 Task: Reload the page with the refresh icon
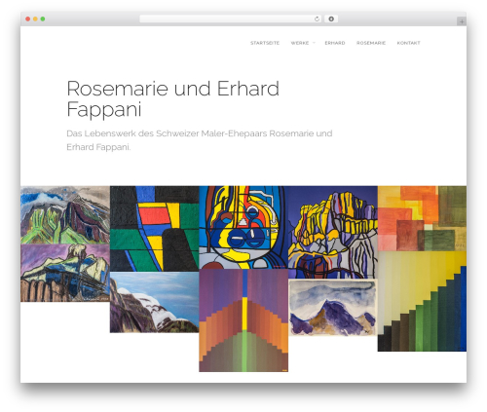coord(317,19)
